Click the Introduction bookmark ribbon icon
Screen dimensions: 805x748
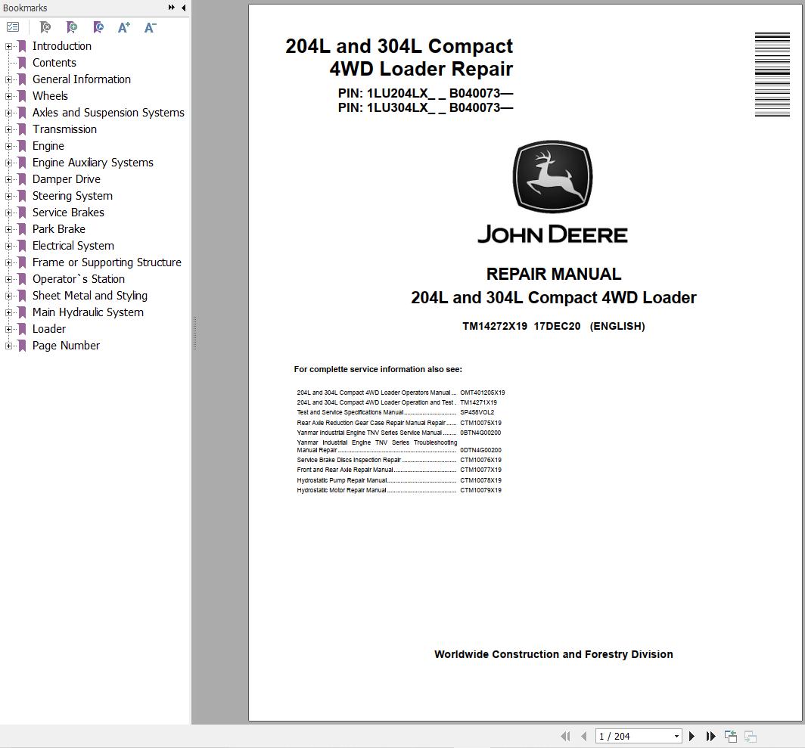pyautogui.click(x=22, y=46)
